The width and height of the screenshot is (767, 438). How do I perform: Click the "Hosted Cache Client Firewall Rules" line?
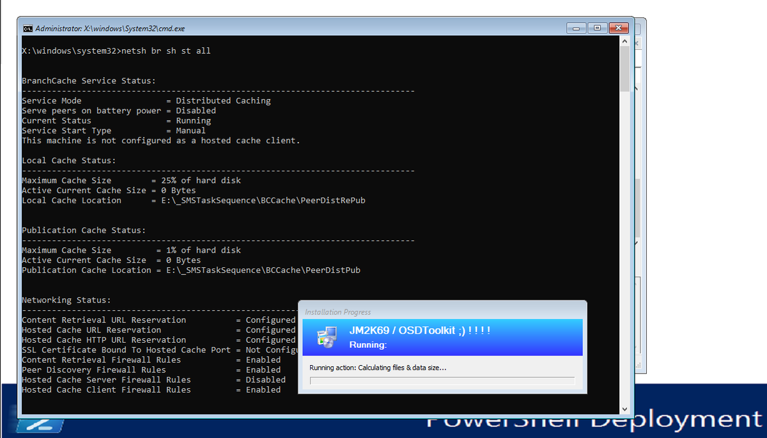[151, 389]
